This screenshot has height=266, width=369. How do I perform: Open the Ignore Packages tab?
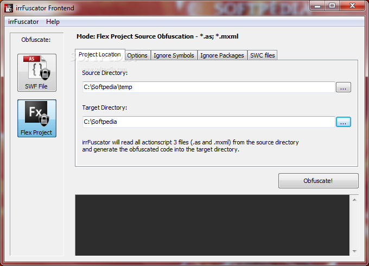(x=222, y=55)
